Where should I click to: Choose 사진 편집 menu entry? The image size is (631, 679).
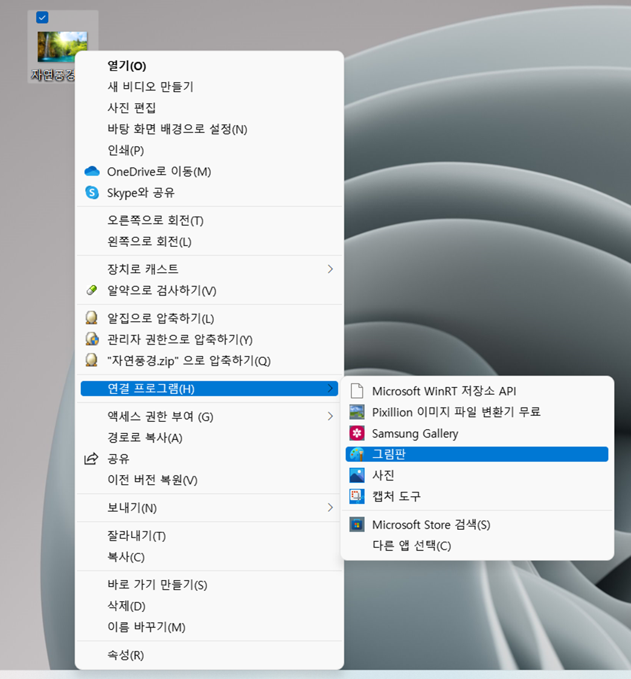pyautogui.click(x=210, y=108)
